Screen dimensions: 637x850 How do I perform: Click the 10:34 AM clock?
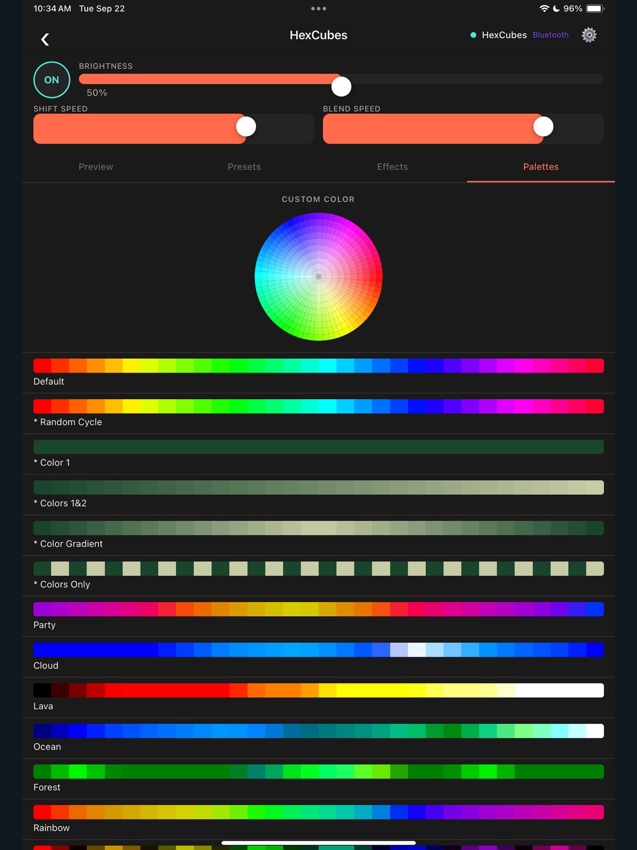pyautogui.click(x=52, y=8)
